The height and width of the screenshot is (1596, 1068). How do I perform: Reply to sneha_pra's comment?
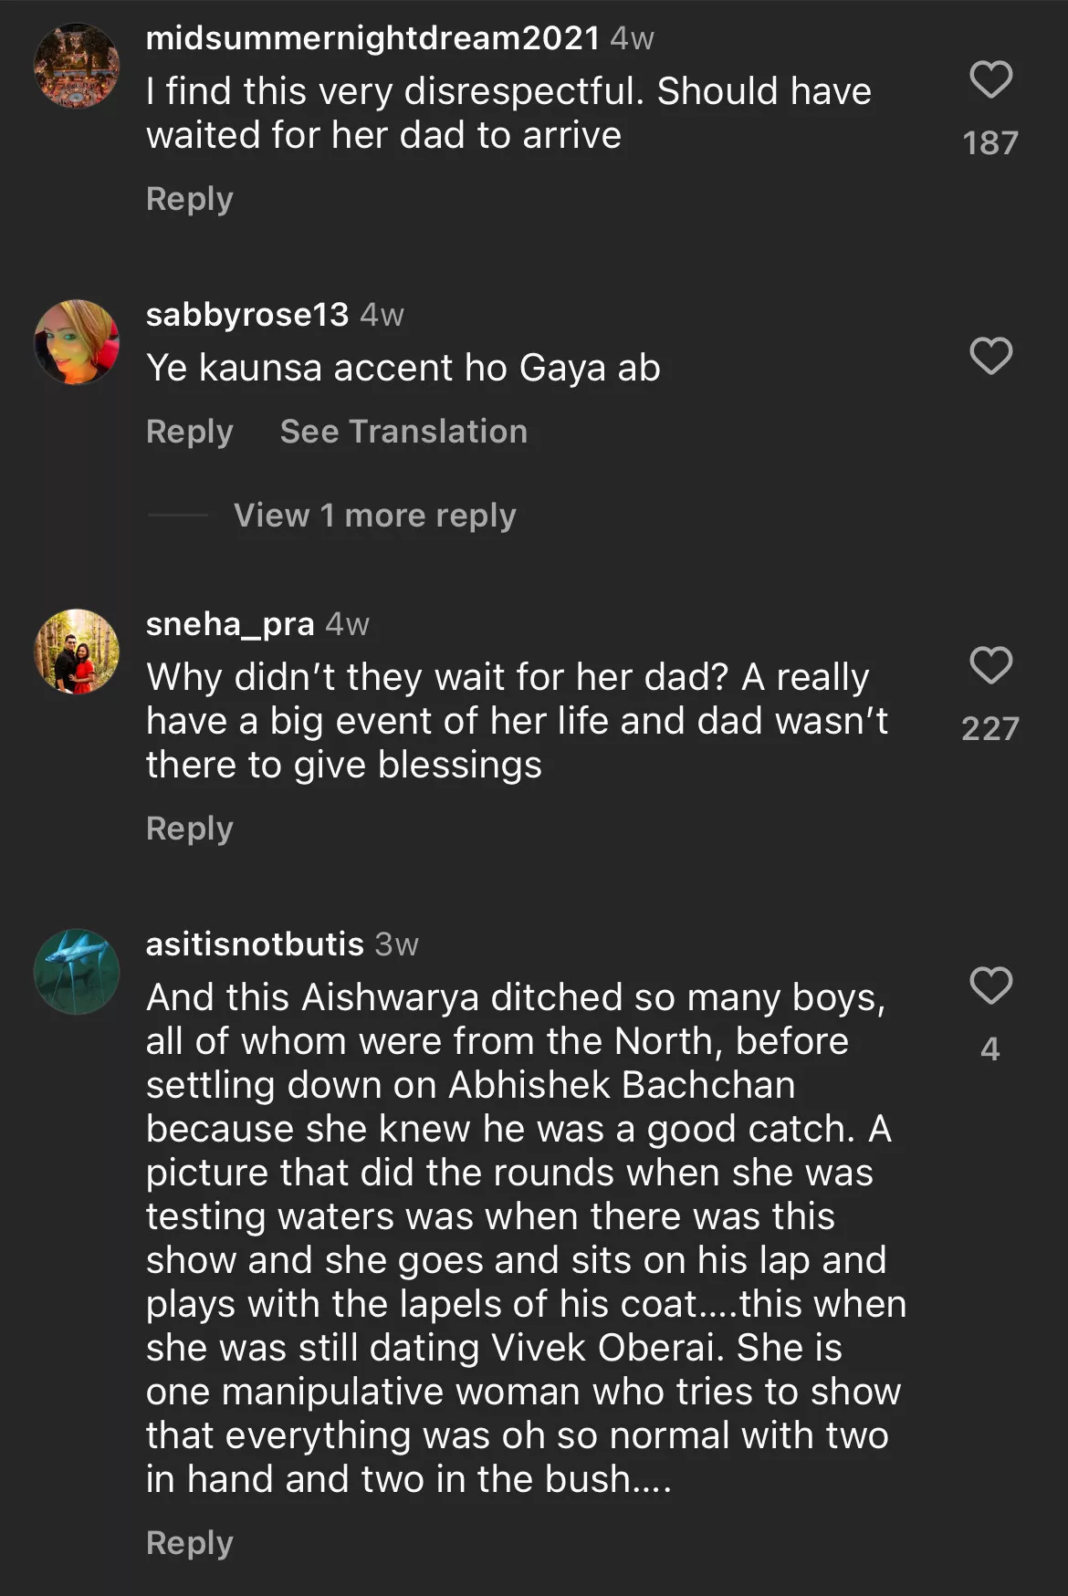point(190,829)
